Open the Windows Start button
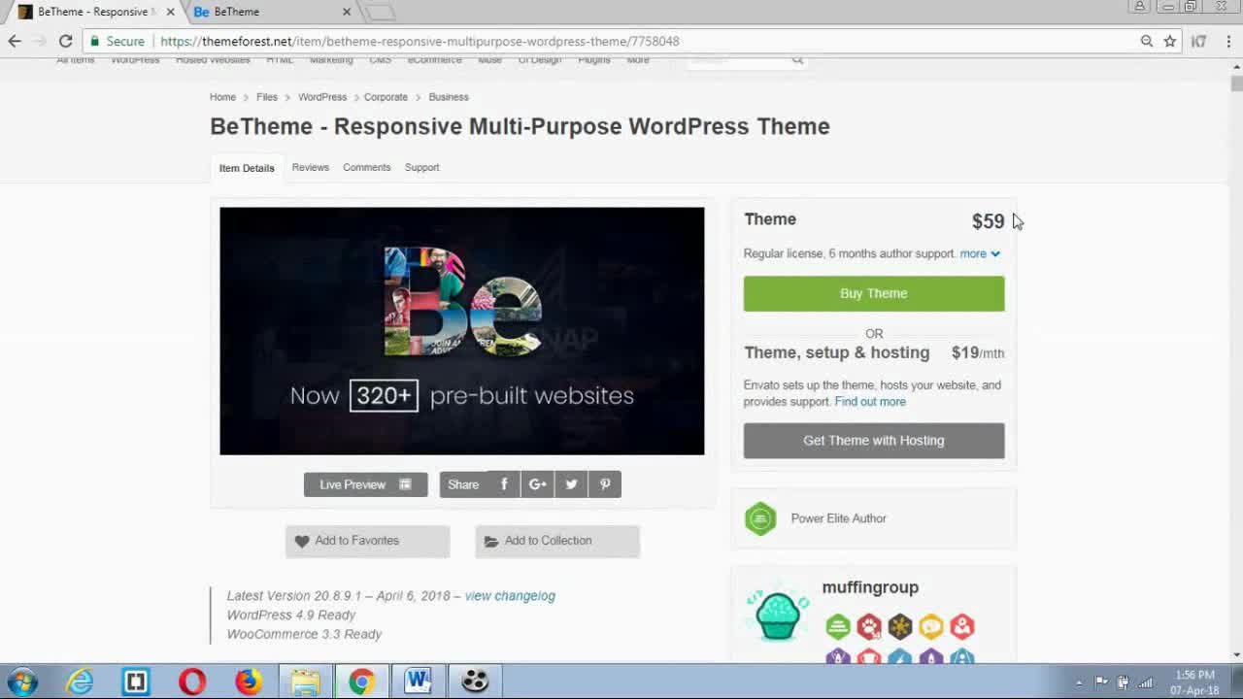This screenshot has width=1243, height=699. coord(21,682)
